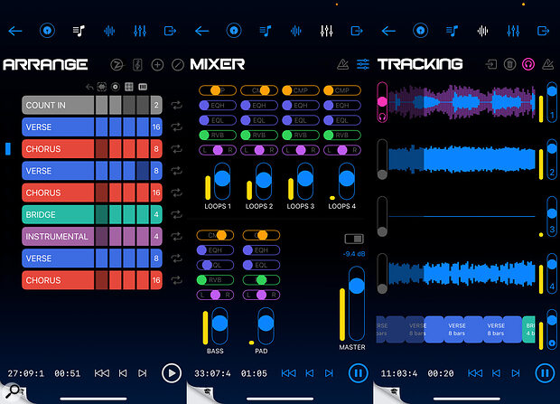The image size is (560, 404).
Task: Select the grid icon above section columns
Action: point(129,87)
